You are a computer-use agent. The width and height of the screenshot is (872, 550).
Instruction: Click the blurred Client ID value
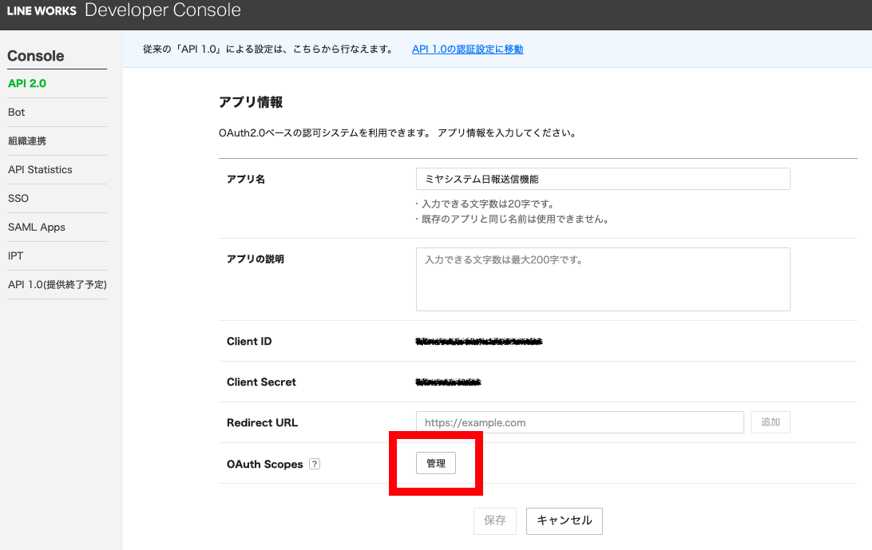[x=479, y=342]
